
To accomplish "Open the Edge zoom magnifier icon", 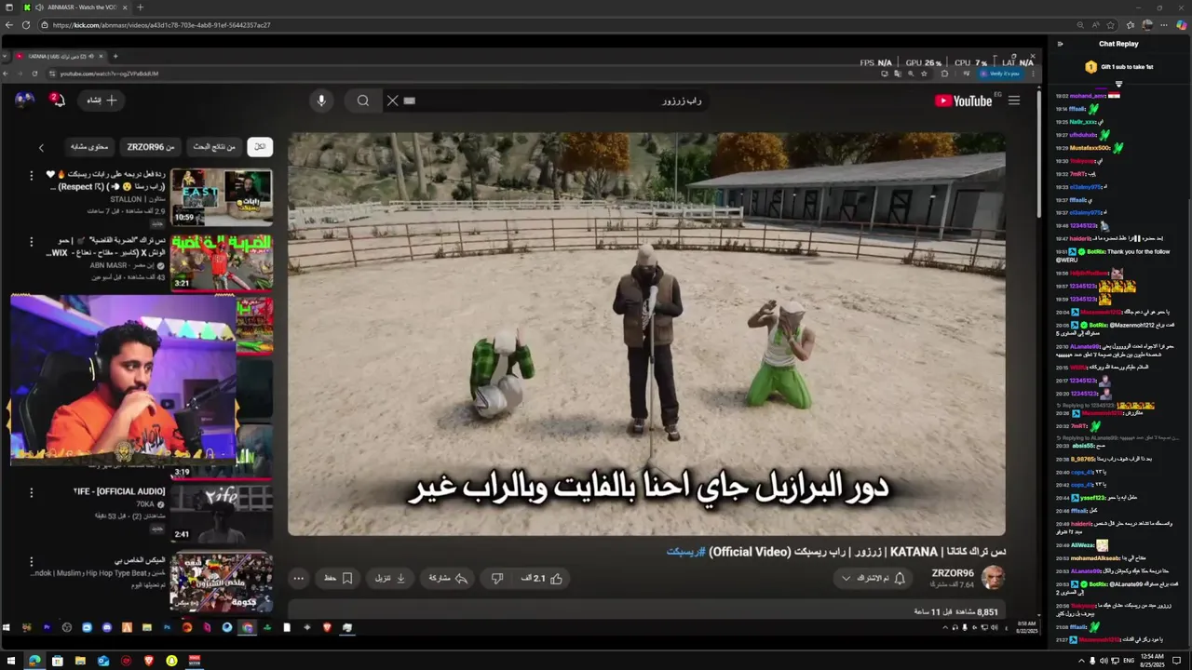I will (x=1080, y=25).
